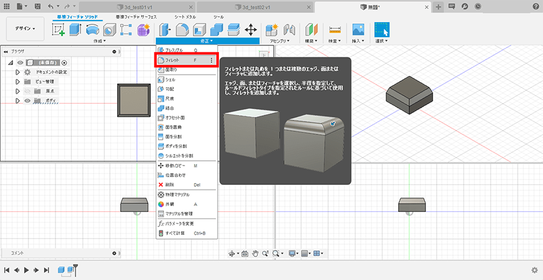Expand the ドキュメントの設定 tree node
Image resolution: width=543 pixels, height=280 pixels.
(18, 72)
